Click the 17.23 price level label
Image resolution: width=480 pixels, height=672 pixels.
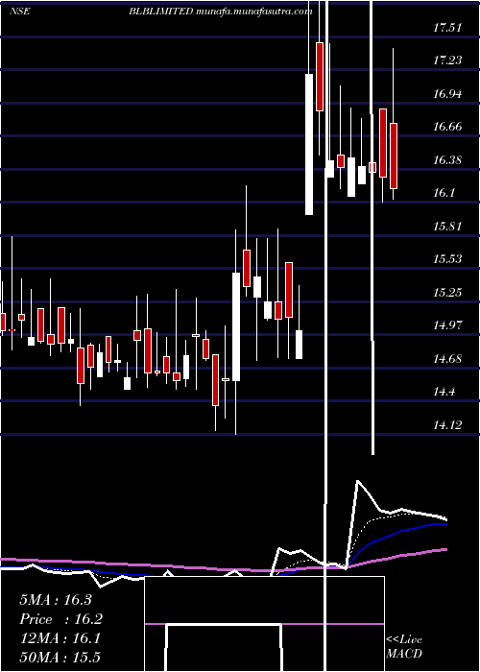tap(447, 60)
